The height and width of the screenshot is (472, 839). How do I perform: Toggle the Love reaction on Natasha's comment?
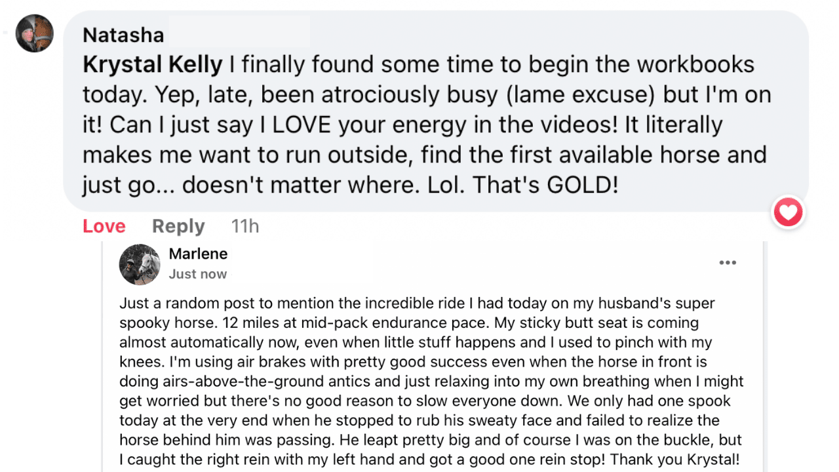(x=104, y=226)
